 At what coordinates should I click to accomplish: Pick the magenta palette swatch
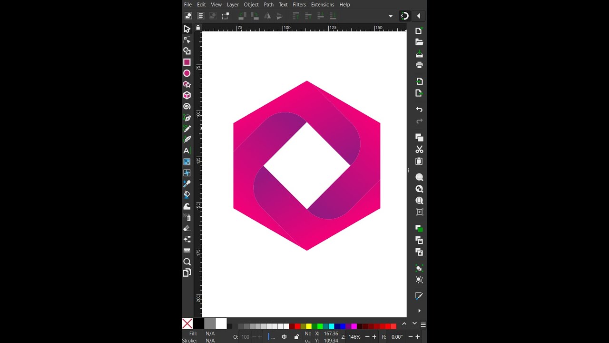354,326
